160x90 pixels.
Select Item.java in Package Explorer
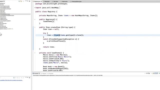[2, 11]
